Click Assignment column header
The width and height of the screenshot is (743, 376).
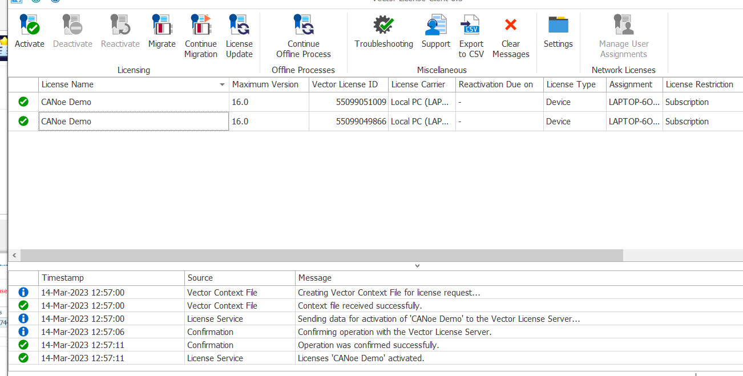click(x=634, y=84)
